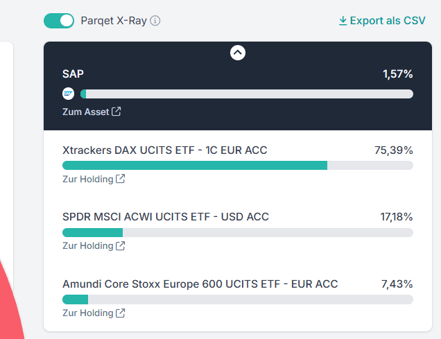441x339 pixels.
Task: Select Amundi Core Stoxx Europe 600 title
Action: click(200, 284)
